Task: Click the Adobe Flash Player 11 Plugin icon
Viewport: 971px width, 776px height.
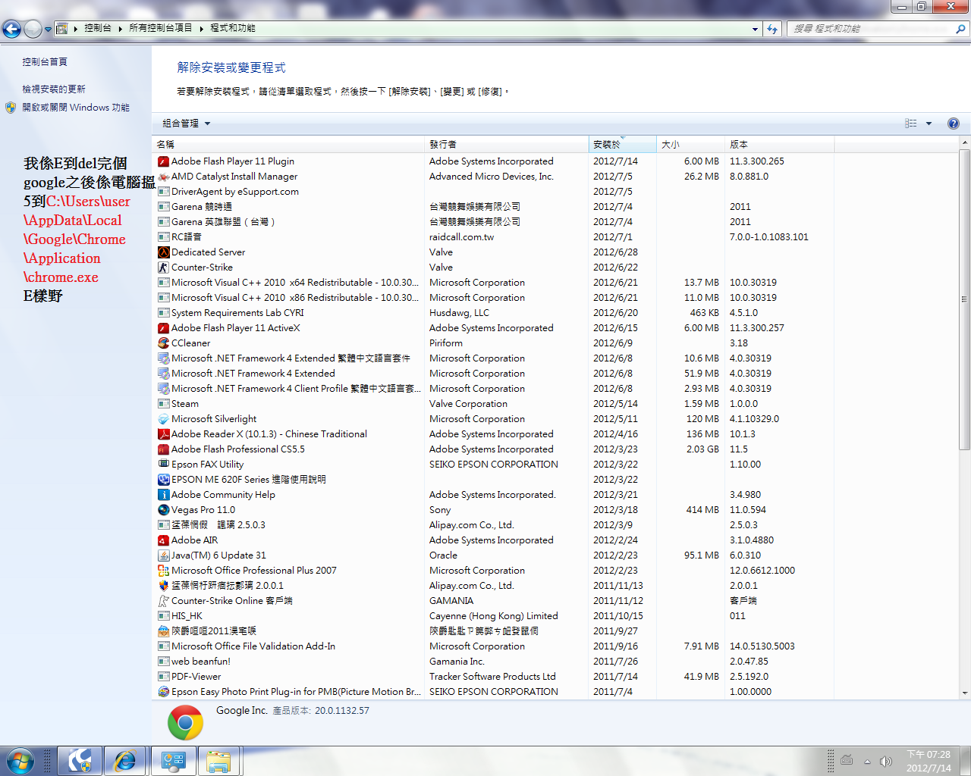Action: tap(163, 161)
